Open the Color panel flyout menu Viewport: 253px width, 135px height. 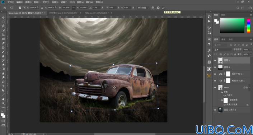[251, 15]
